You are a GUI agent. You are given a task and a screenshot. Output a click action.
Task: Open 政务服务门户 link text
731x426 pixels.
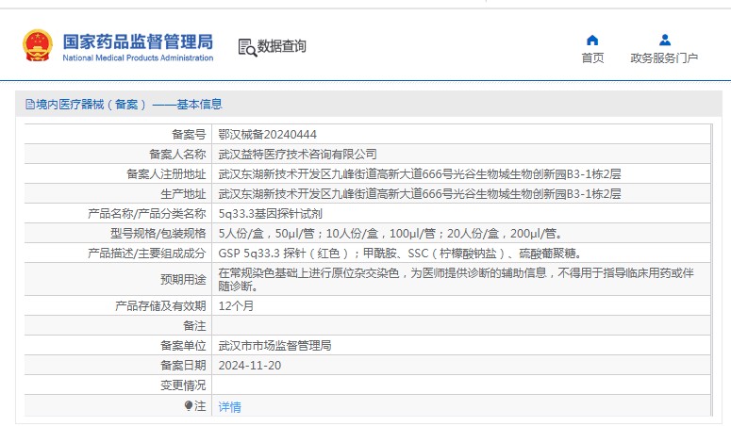tap(664, 57)
